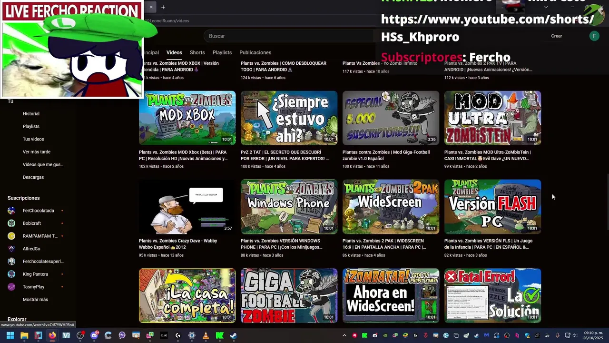Switch to the Videos channel tab
The image size is (609, 343).
174,52
